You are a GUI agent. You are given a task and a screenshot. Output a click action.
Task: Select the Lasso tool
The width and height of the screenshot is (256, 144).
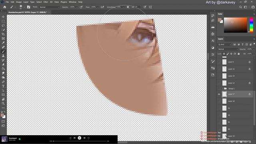pos(3,26)
